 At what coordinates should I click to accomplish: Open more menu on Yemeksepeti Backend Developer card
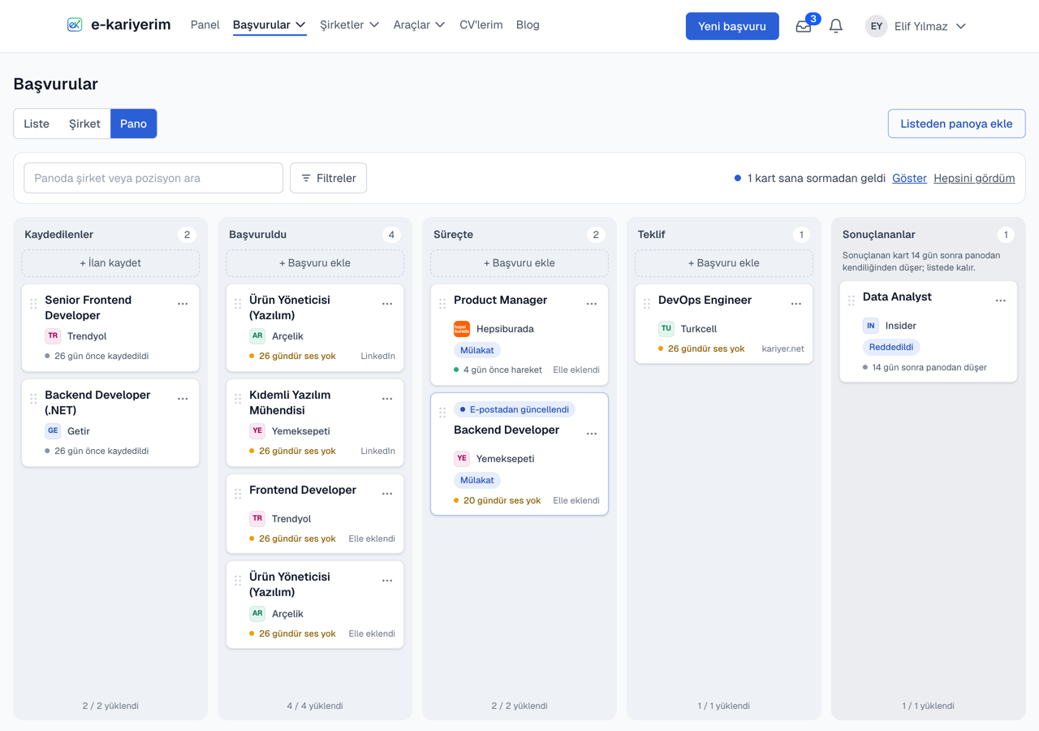[x=592, y=434]
